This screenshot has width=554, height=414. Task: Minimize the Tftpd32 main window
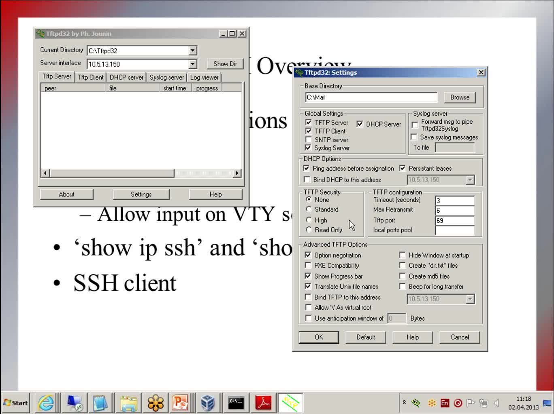click(223, 34)
